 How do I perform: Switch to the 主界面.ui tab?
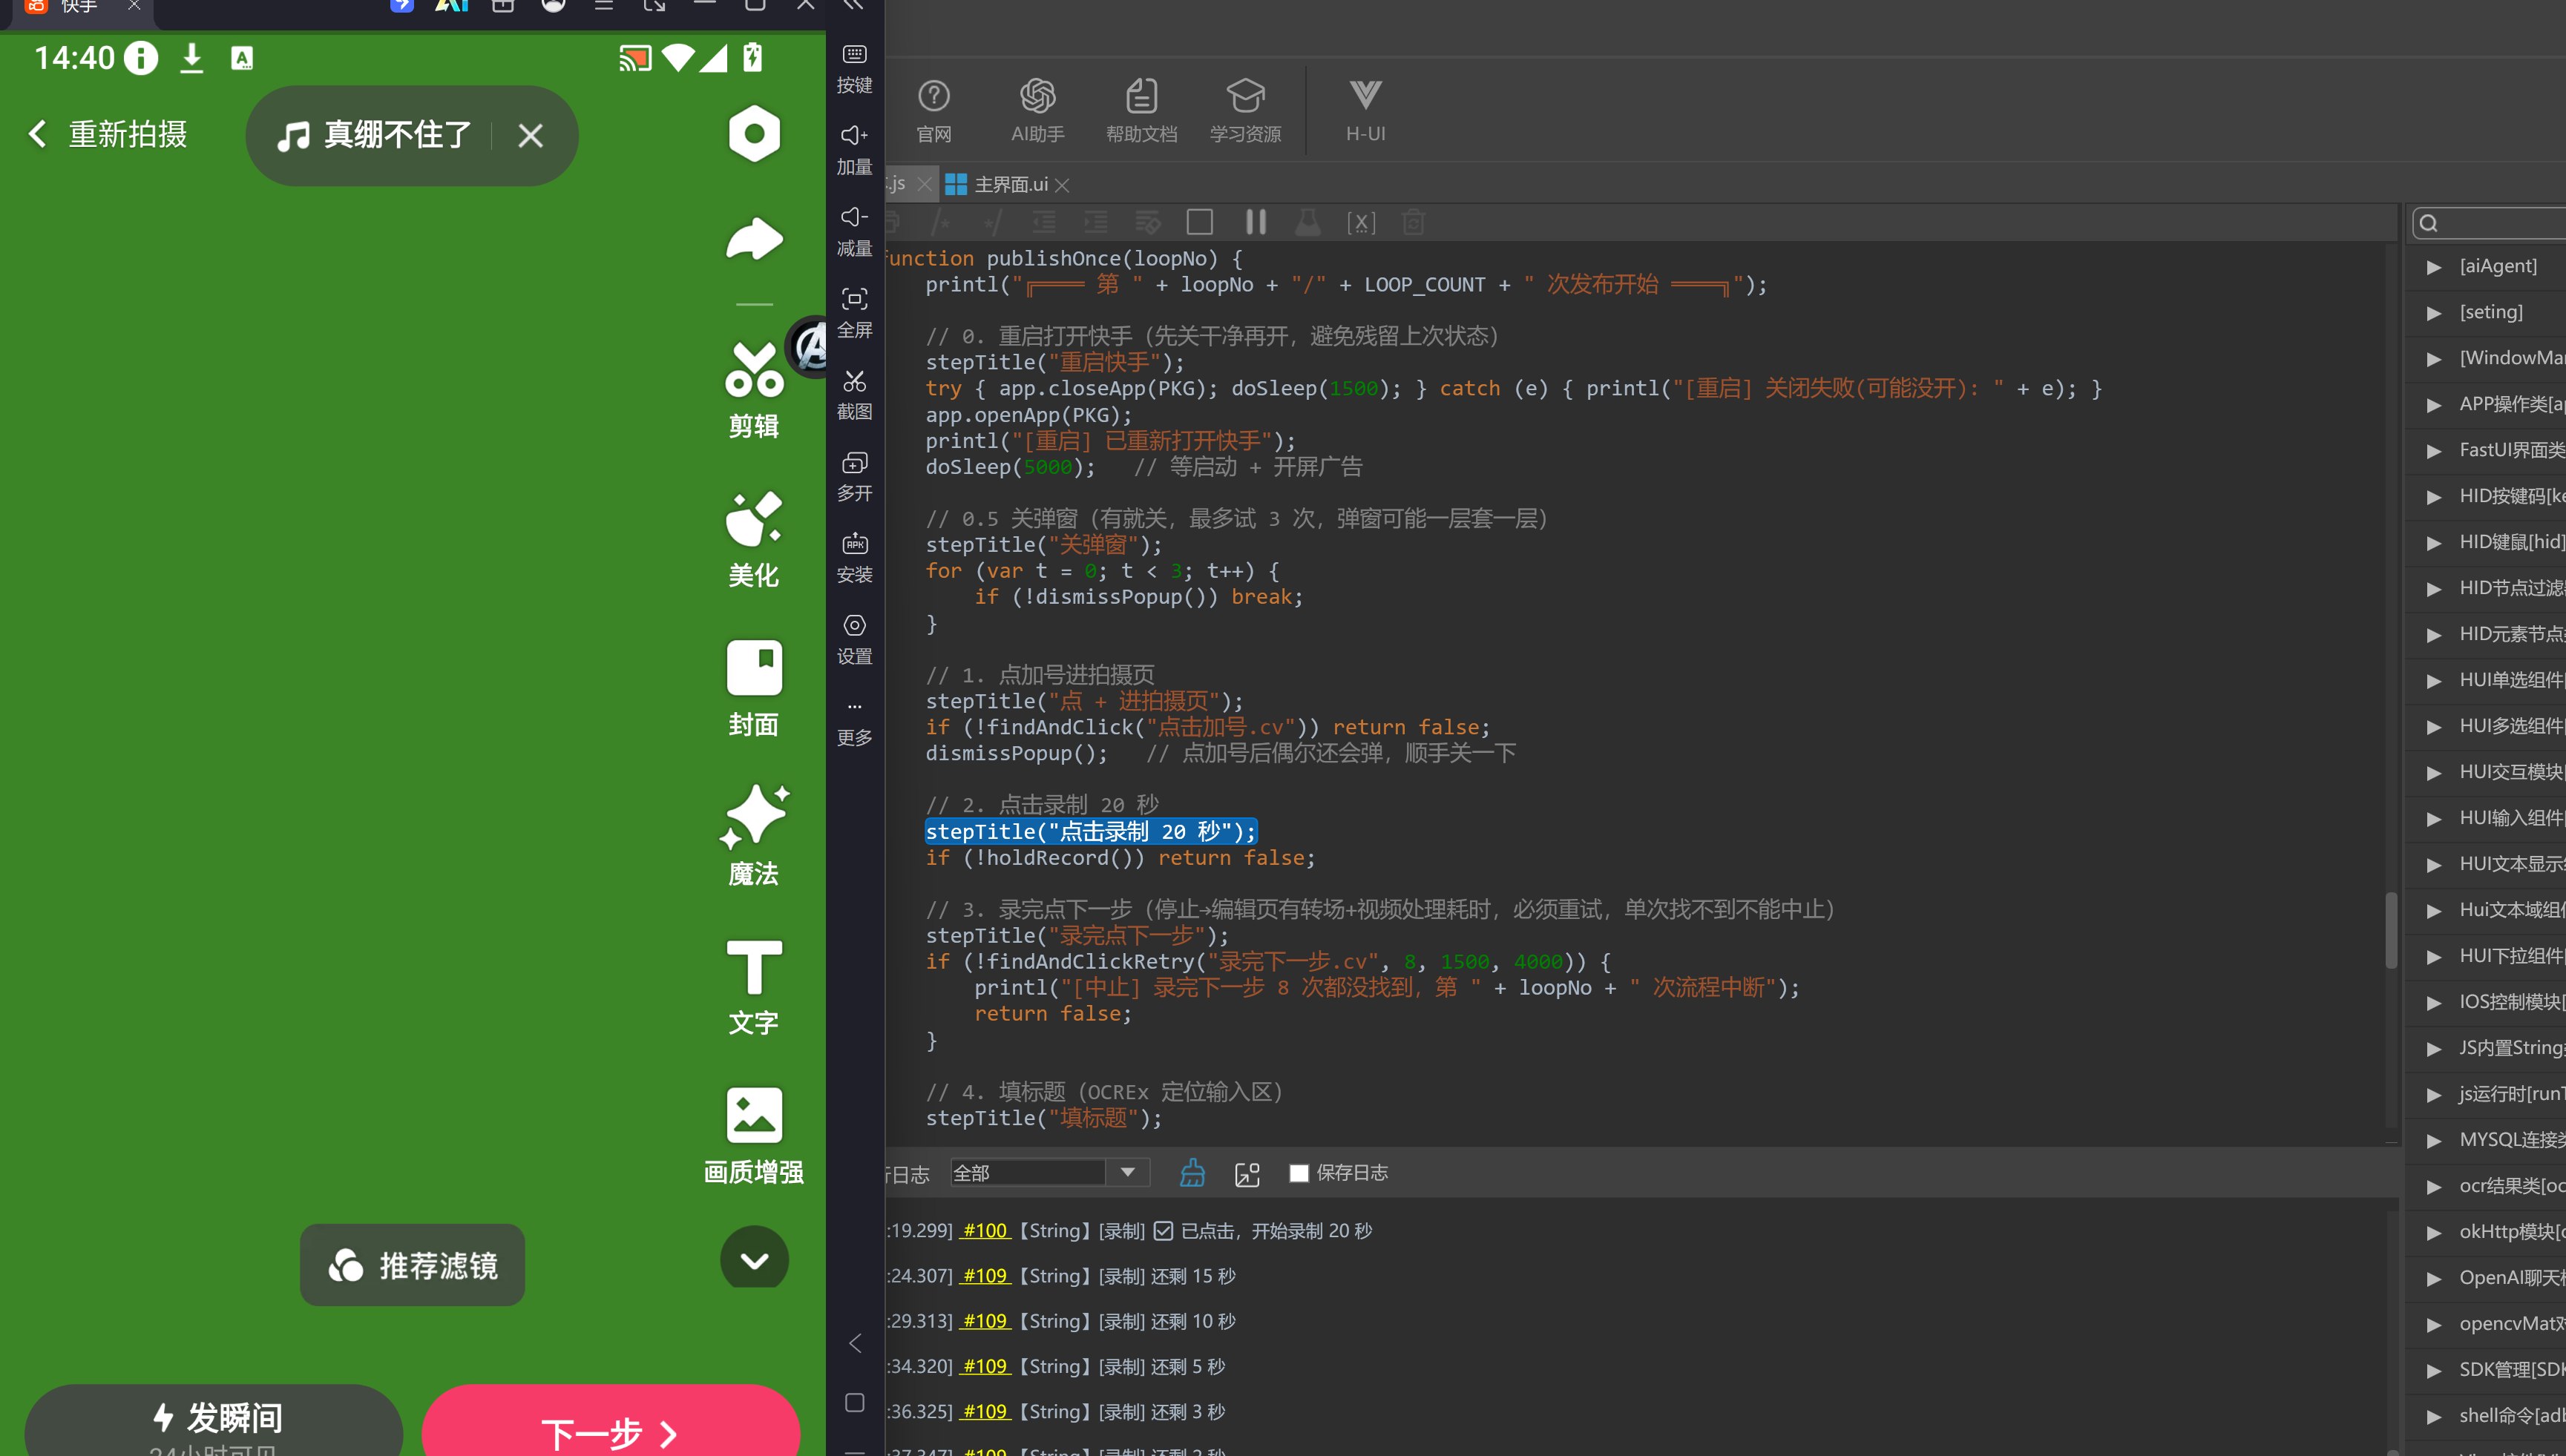click(1009, 184)
